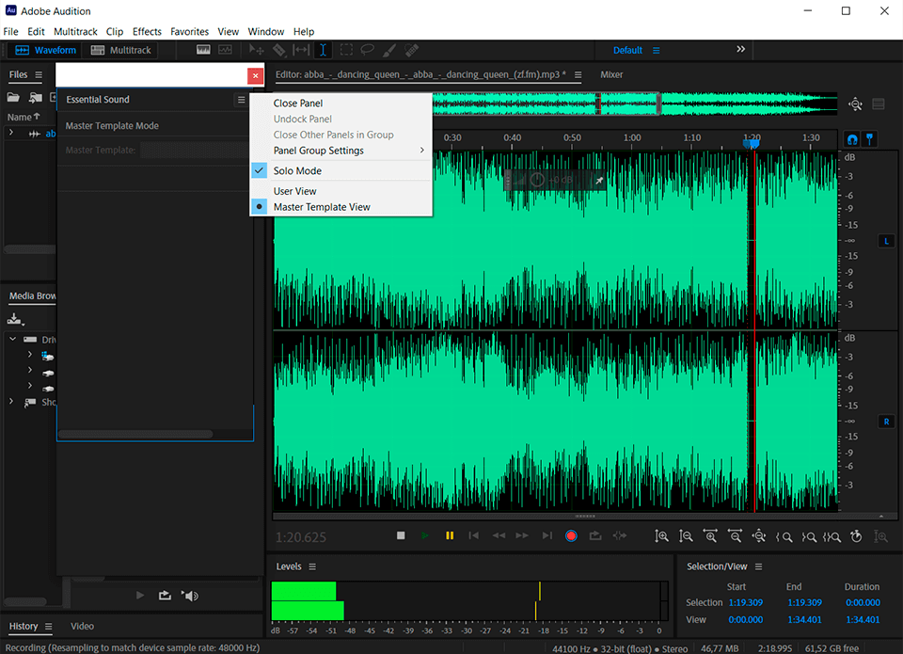
Task: Pause recording with the yellow Pause button
Action: tap(450, 535)
